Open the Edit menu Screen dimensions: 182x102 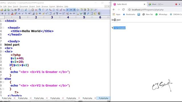pos(5,7)
